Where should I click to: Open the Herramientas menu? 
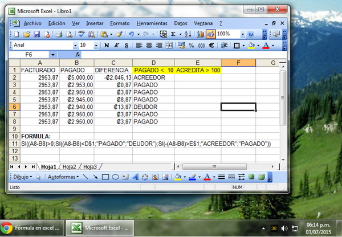(x=152, y=23)
